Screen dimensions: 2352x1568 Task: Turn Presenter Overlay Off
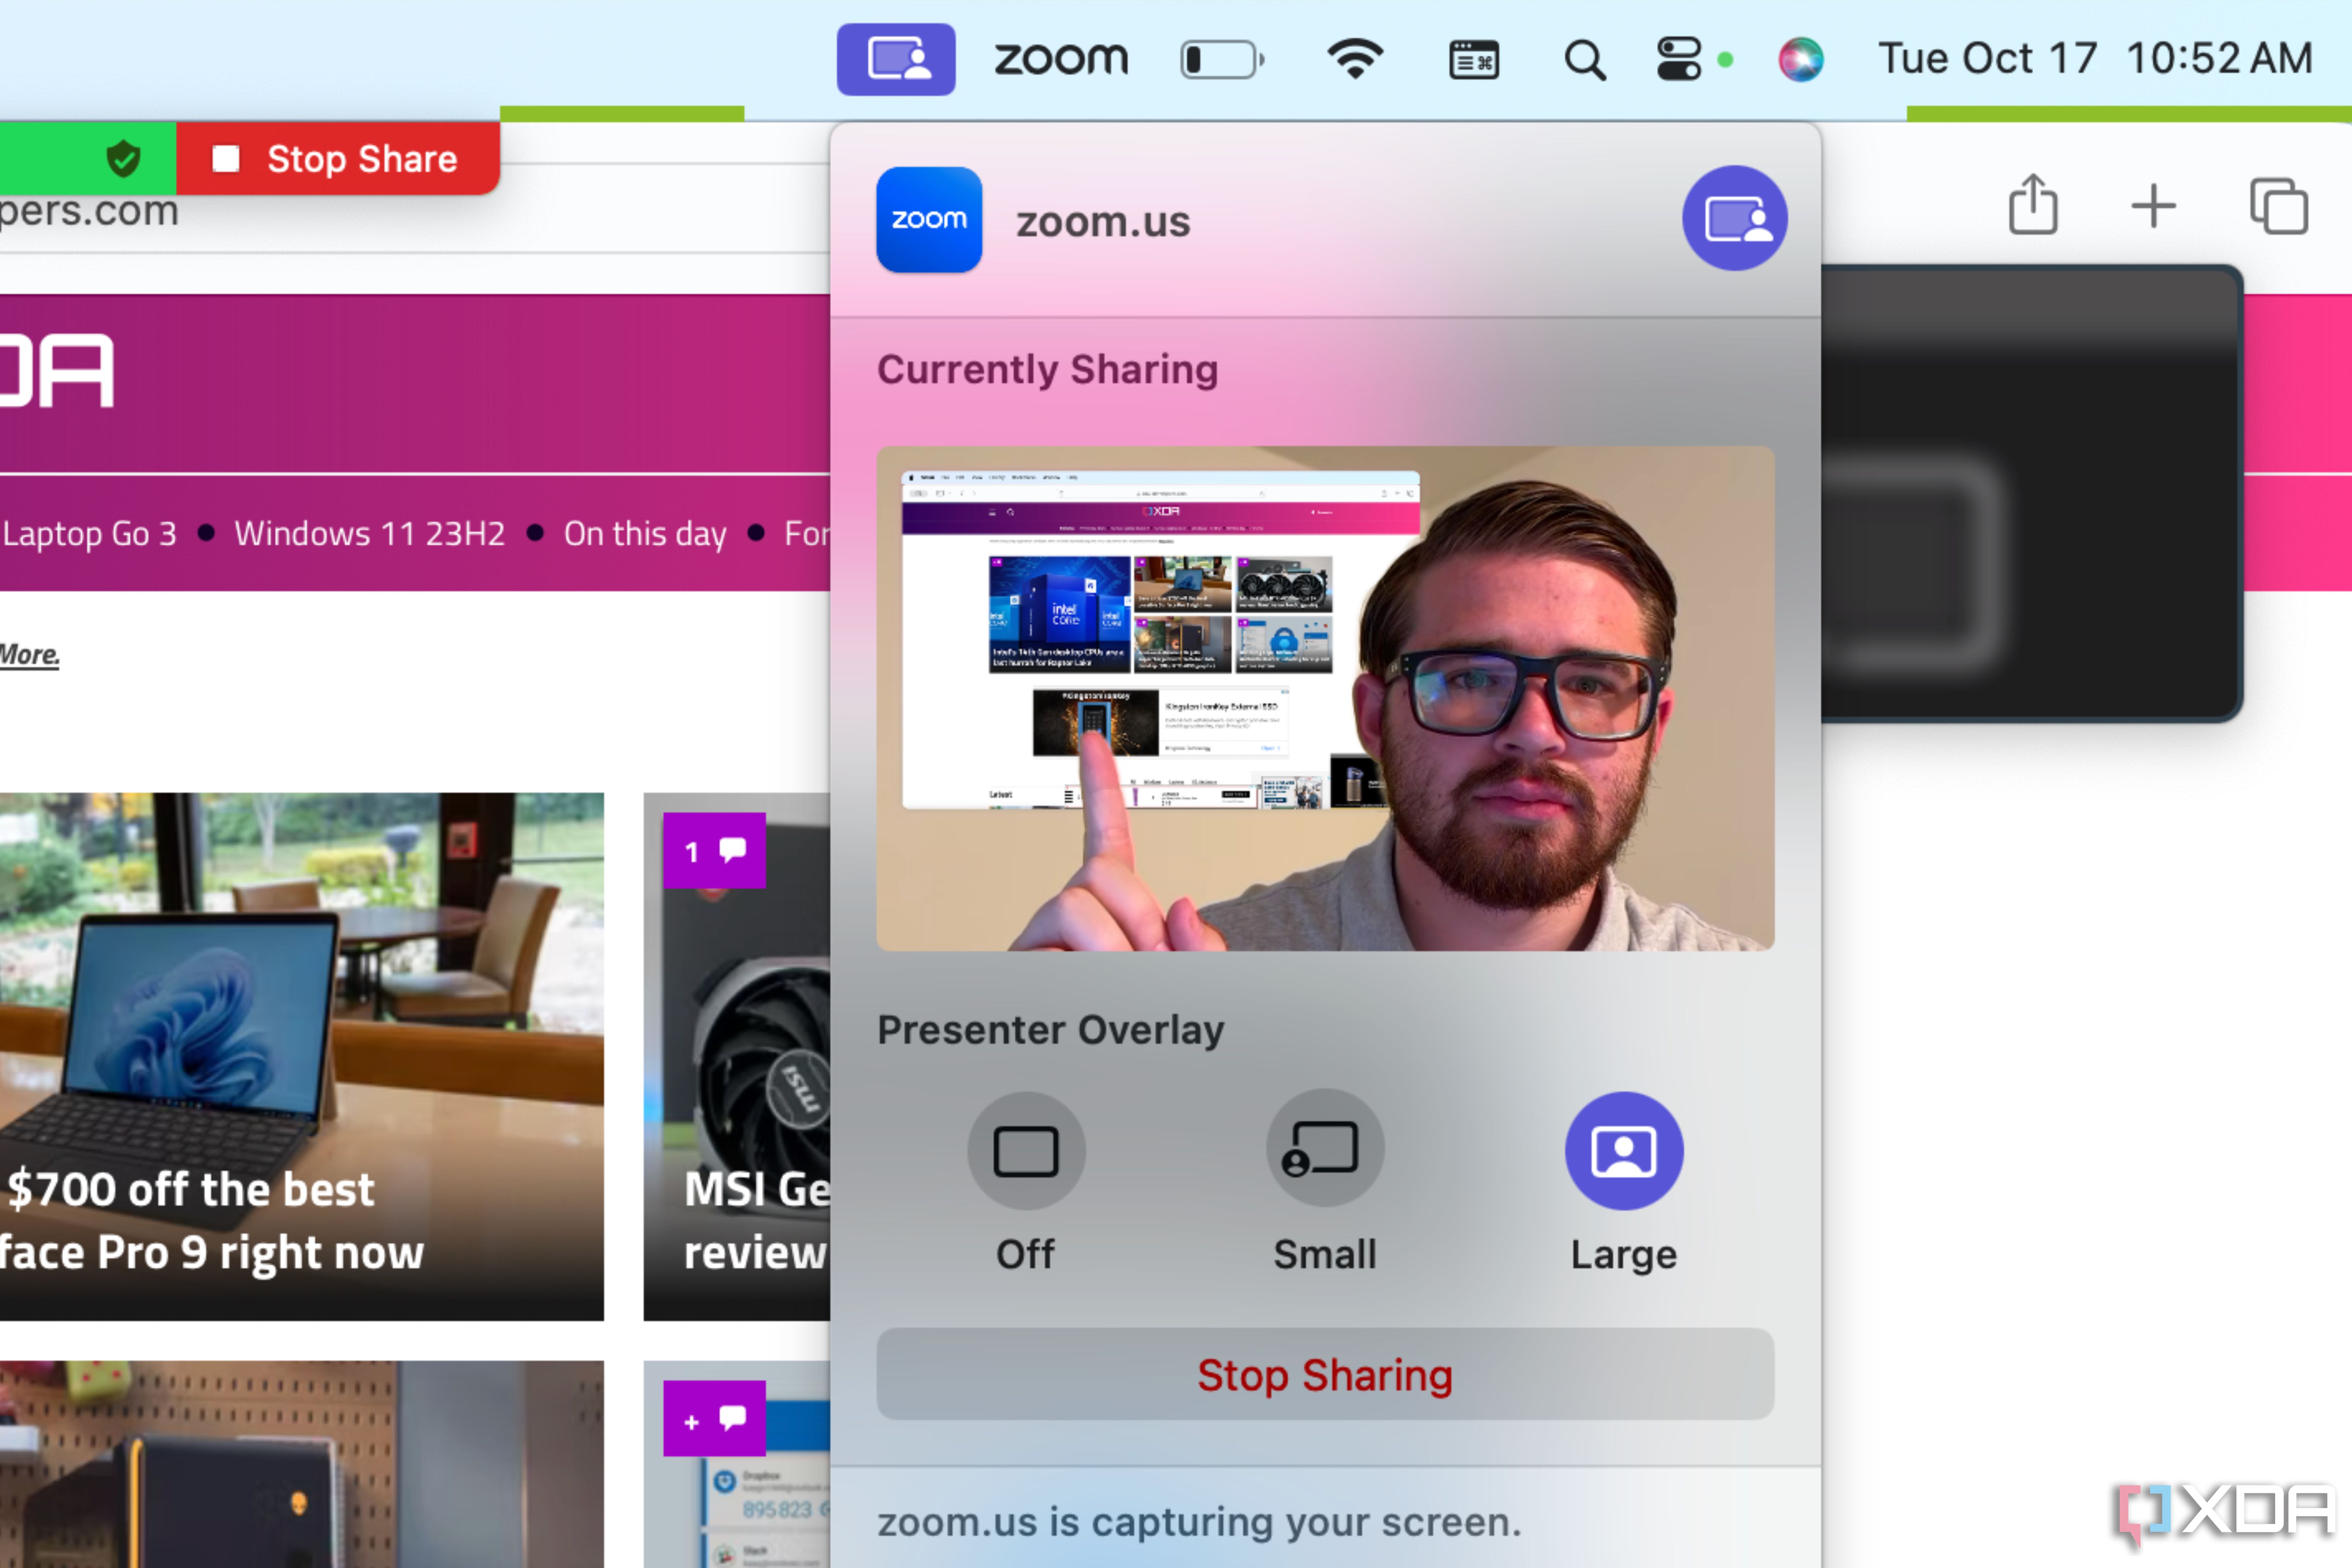(x=1026, y=1150)
